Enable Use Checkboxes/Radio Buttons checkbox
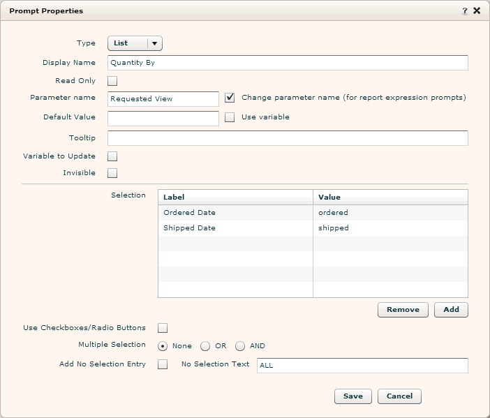This screenshot has height=418, width=490. 163,328
